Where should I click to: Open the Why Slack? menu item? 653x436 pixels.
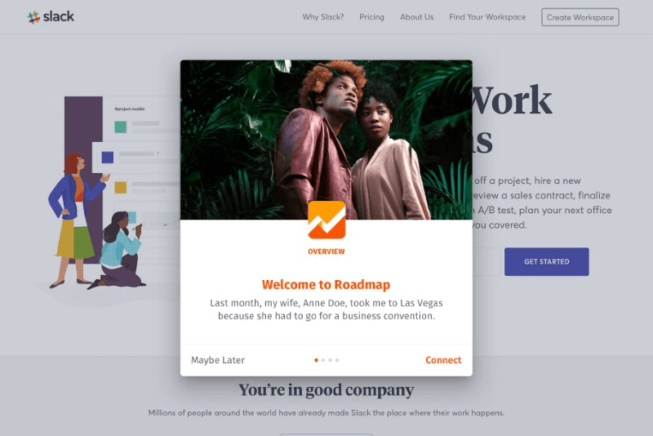[x=323, y=17]
